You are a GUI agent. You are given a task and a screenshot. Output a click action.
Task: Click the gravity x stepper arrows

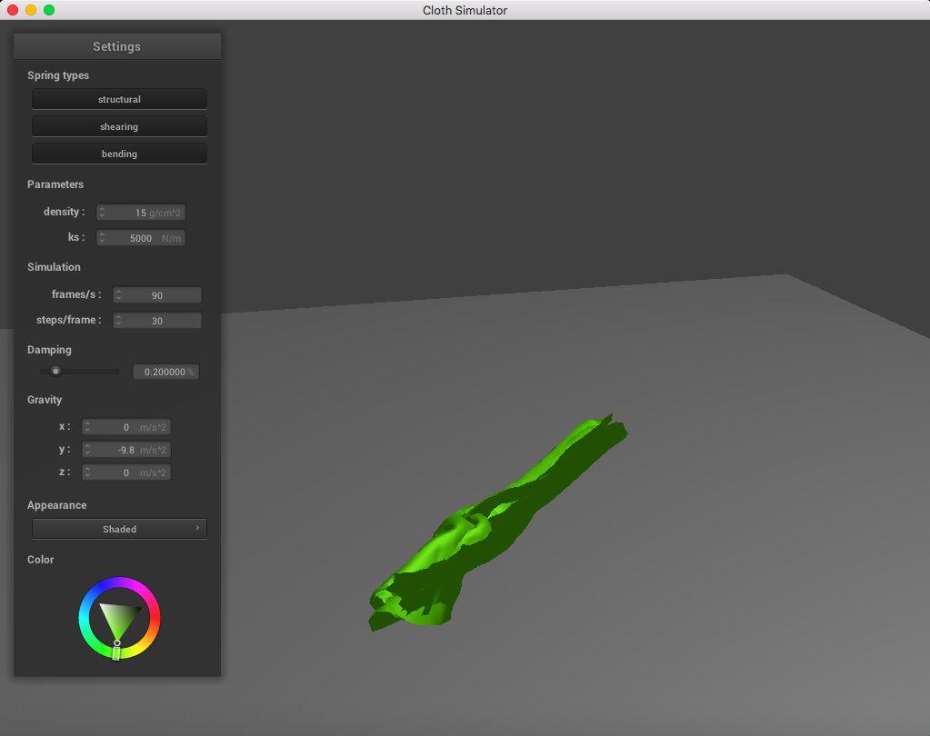[88, 427]
